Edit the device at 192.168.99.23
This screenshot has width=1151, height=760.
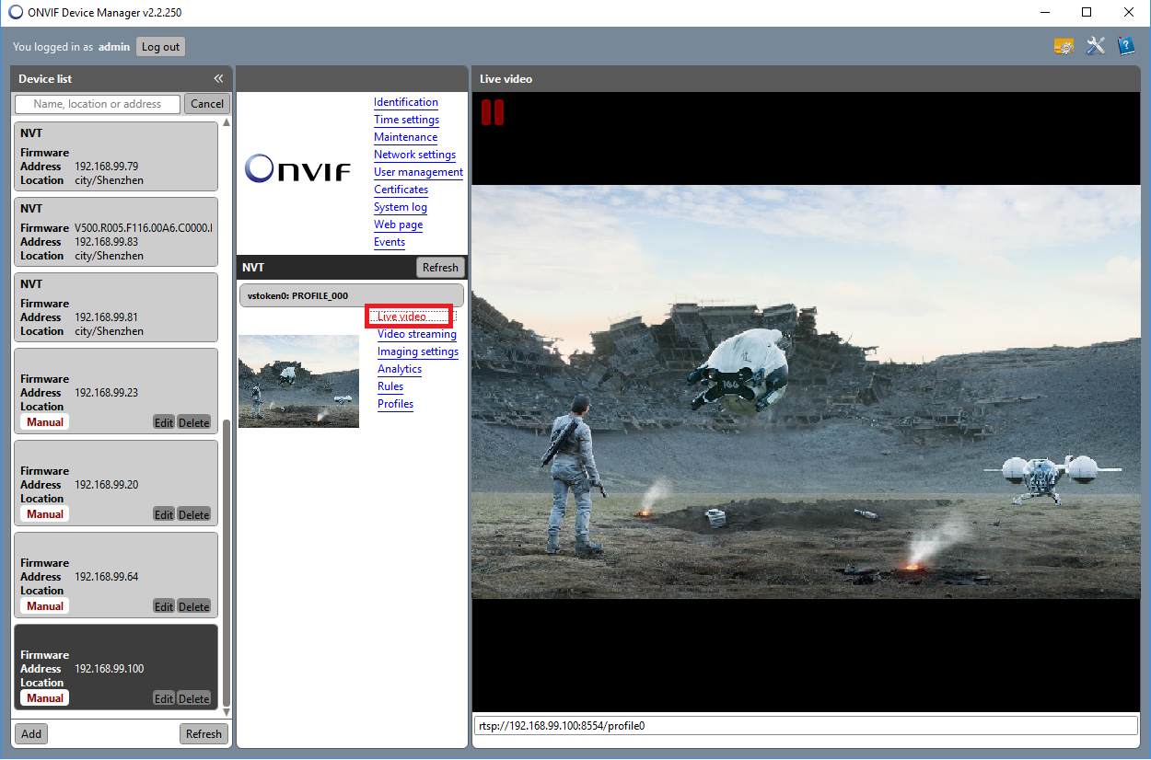coord(163,422)
